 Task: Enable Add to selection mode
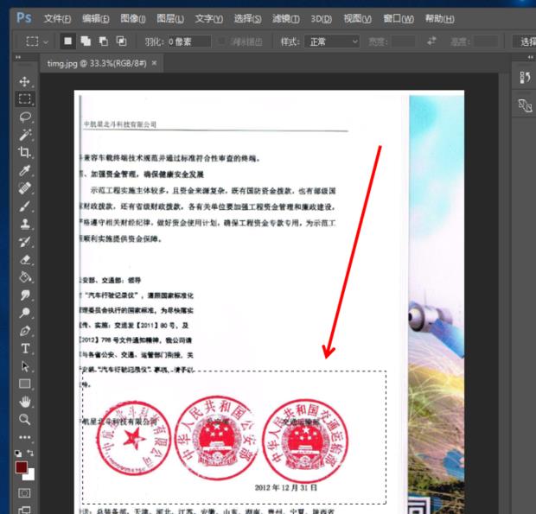coord(86,41)
